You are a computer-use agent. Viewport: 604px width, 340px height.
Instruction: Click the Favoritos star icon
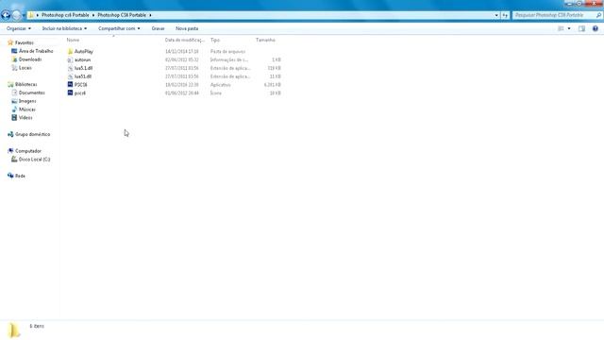[x=10, y=42]
